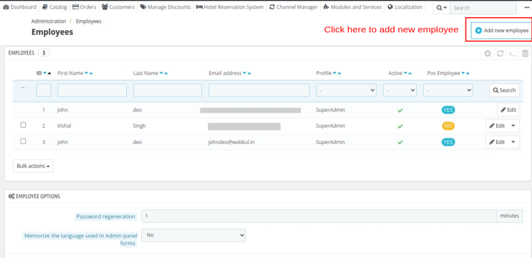
Task: Edit employee ID 1 john deo
Action: point(508,110)
